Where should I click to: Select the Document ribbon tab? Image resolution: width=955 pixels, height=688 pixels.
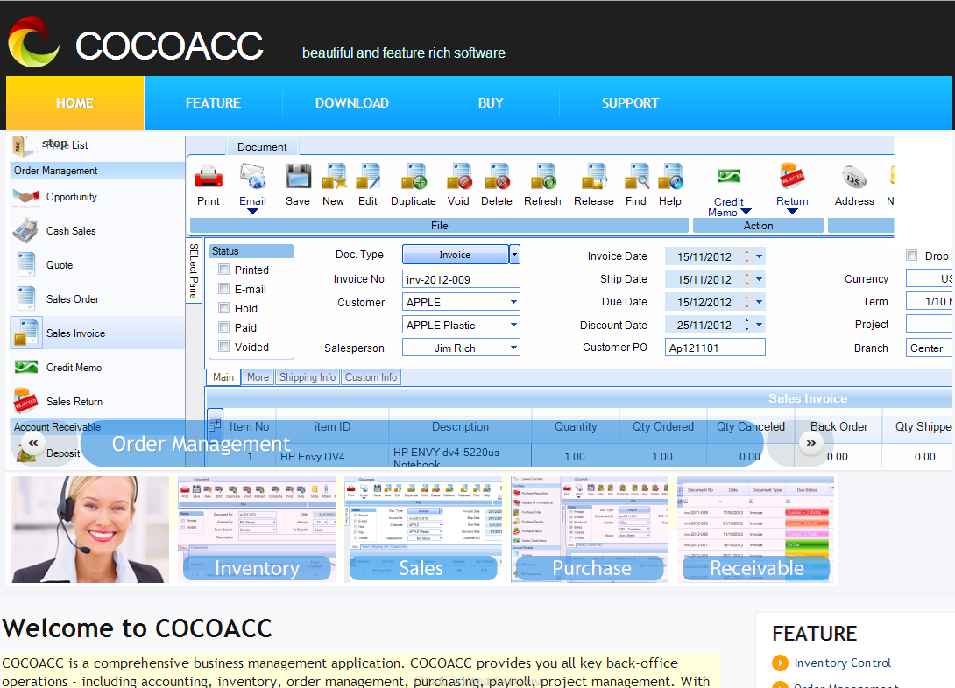(x=262, y=146)
